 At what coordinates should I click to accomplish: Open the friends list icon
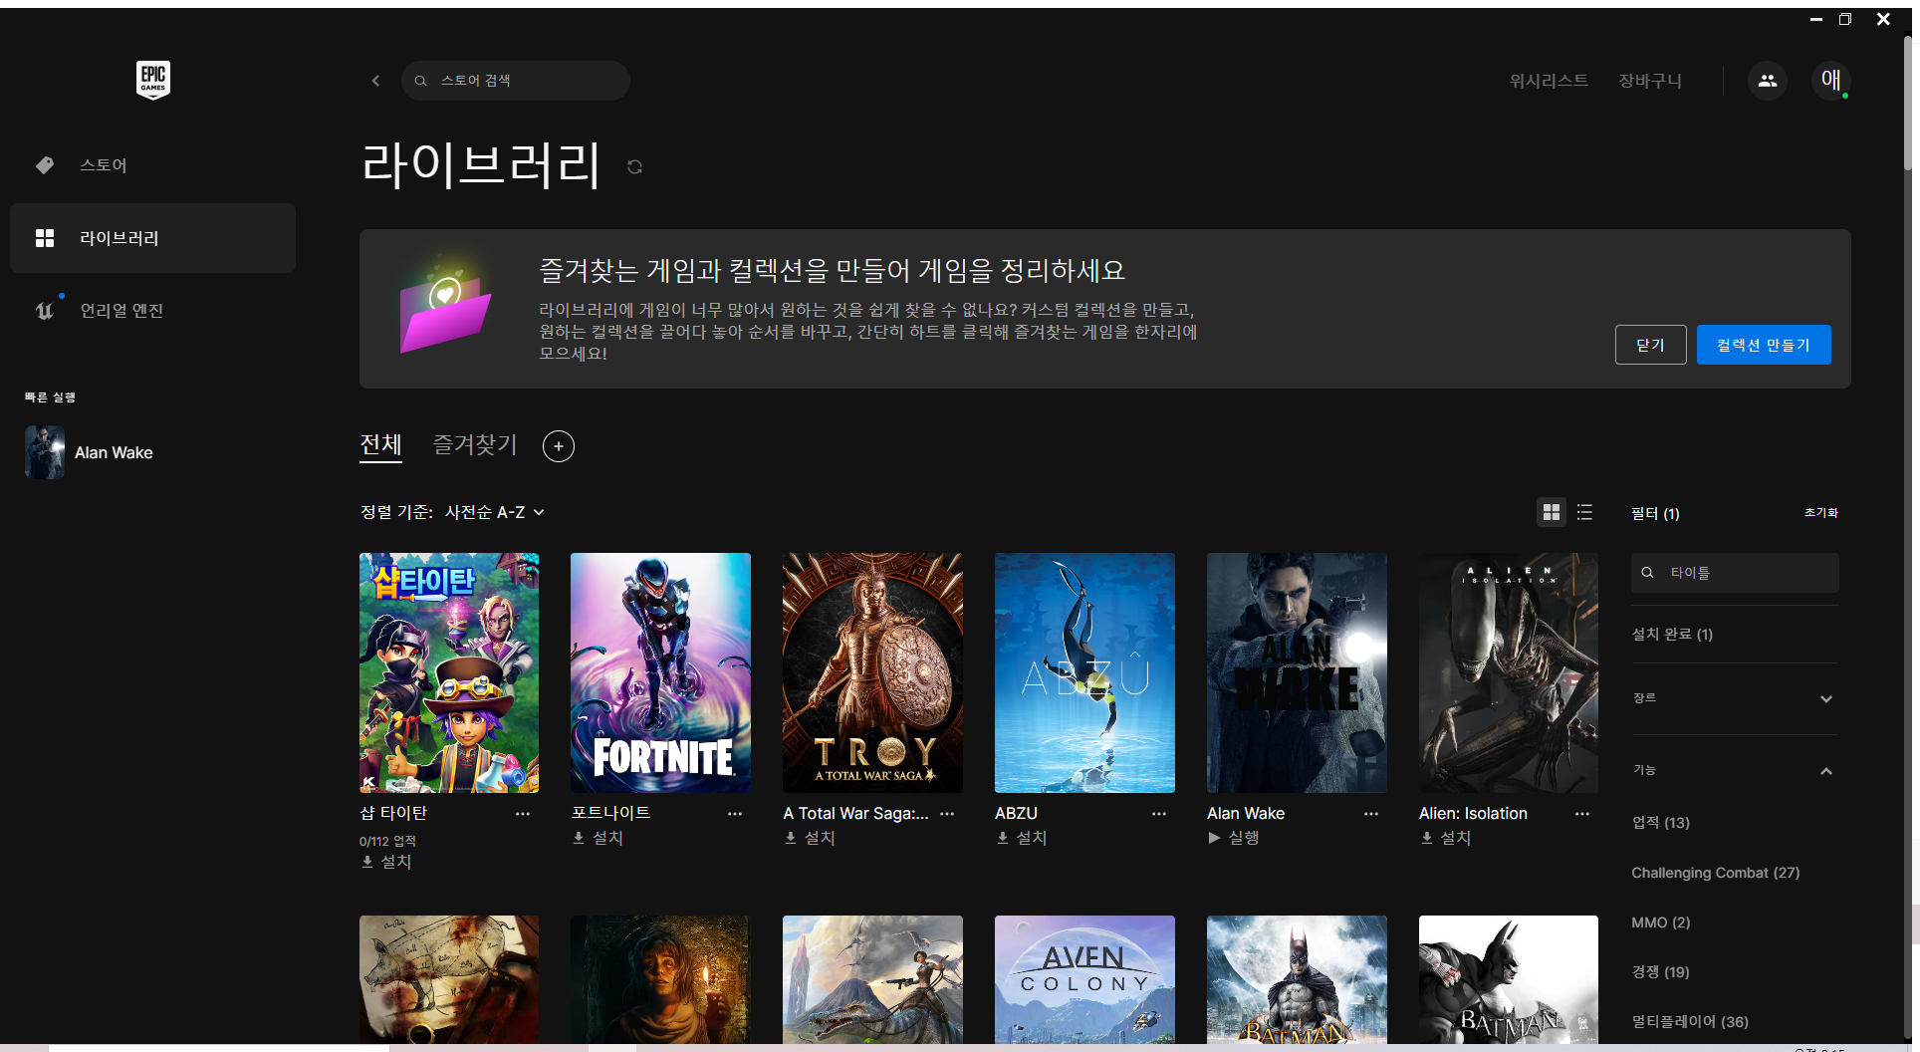point(1768,81)
